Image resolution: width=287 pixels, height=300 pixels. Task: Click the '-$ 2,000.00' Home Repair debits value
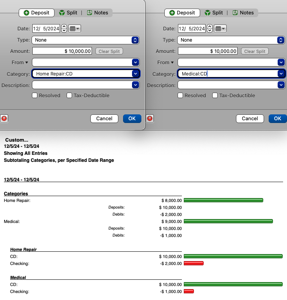171,214
